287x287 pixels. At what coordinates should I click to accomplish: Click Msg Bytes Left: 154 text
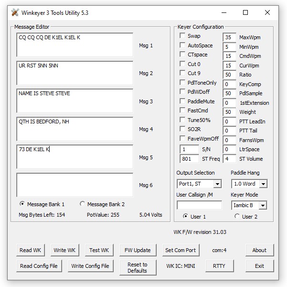[42, 215]
